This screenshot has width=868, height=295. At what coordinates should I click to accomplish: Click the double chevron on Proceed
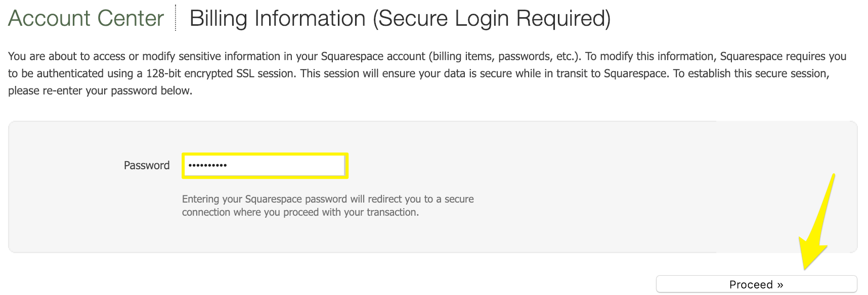[x=780, y=285]
